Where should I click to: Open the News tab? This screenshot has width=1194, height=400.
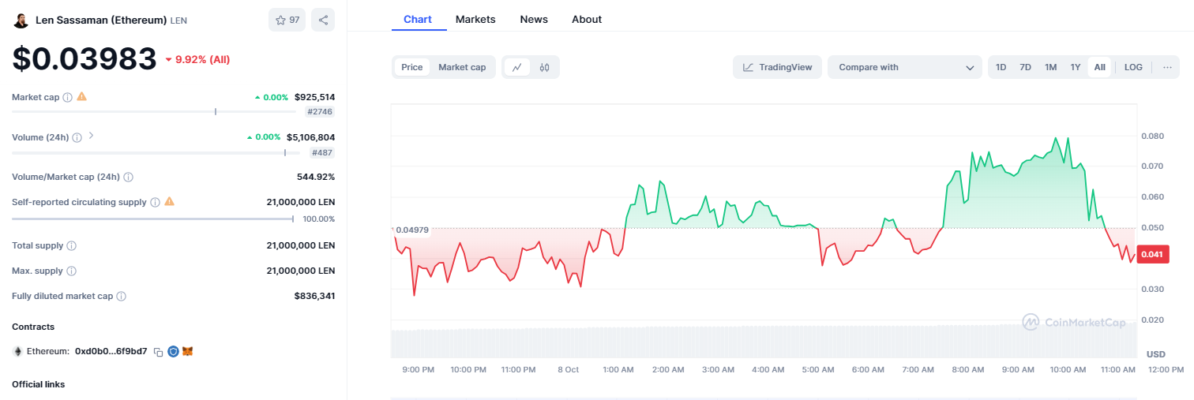coord(534,19)
